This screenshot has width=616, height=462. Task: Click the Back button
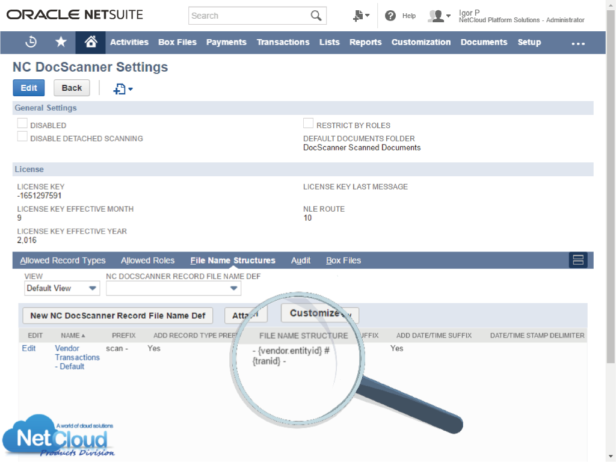pos(72,88)
